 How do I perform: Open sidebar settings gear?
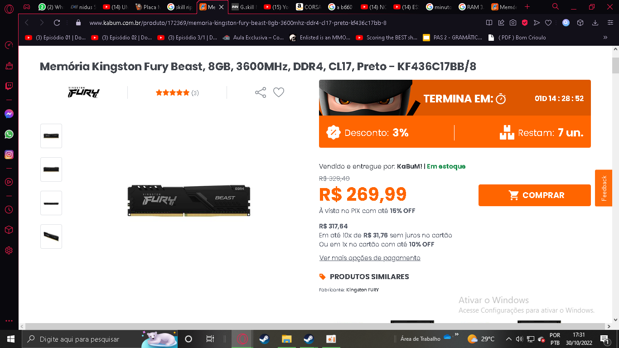click(9, 250)
